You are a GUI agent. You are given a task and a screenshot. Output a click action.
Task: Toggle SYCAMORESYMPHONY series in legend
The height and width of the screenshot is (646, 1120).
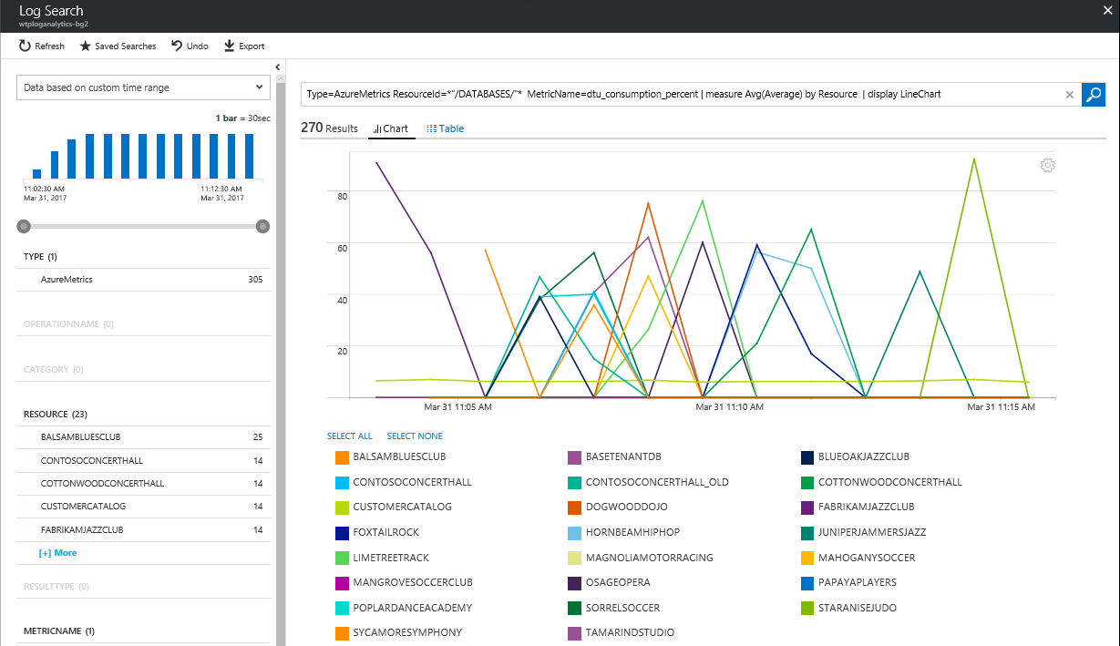pyautogui.click(x=398, y=632)
